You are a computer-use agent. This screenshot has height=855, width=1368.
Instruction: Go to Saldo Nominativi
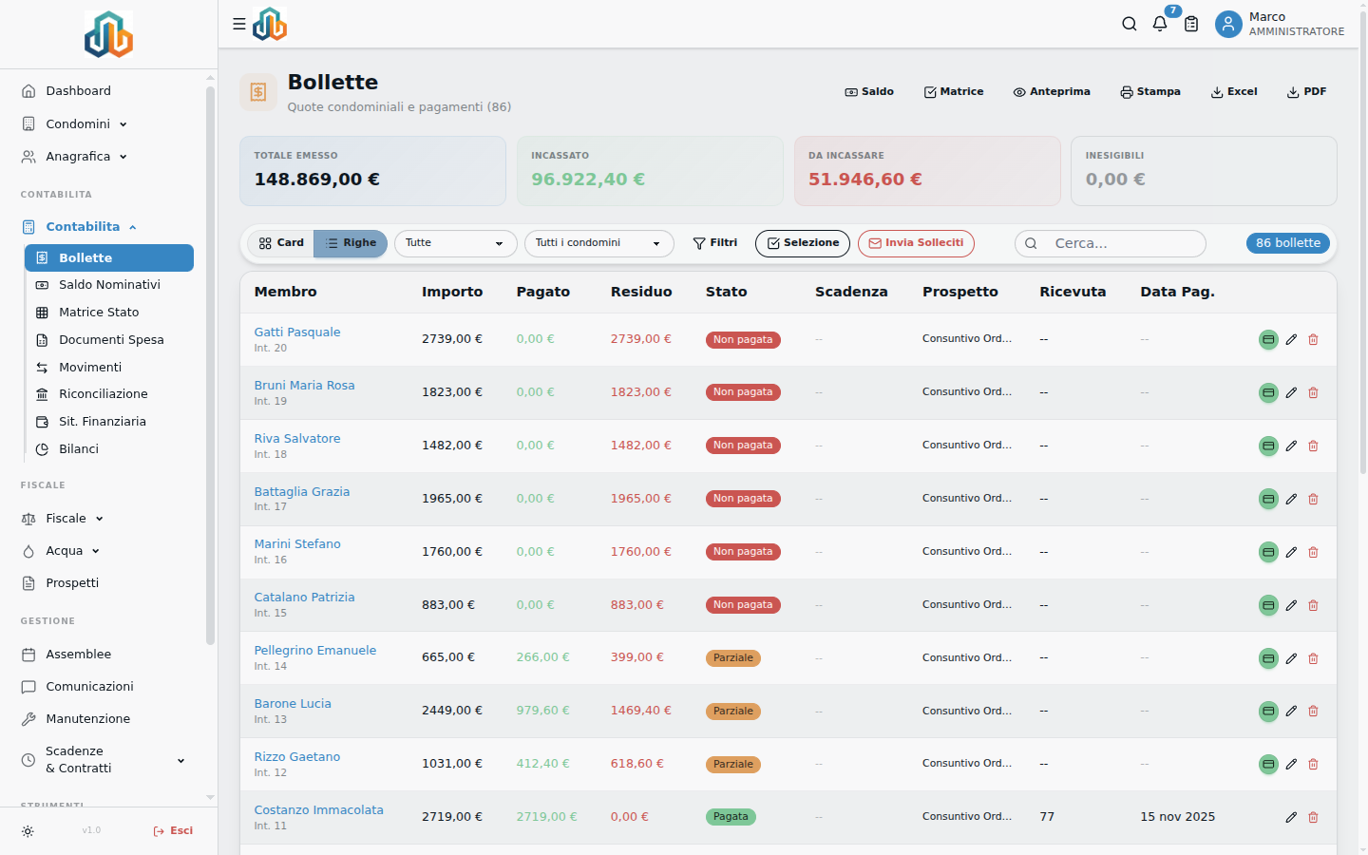pyautogui.click(x=109, y=285)
